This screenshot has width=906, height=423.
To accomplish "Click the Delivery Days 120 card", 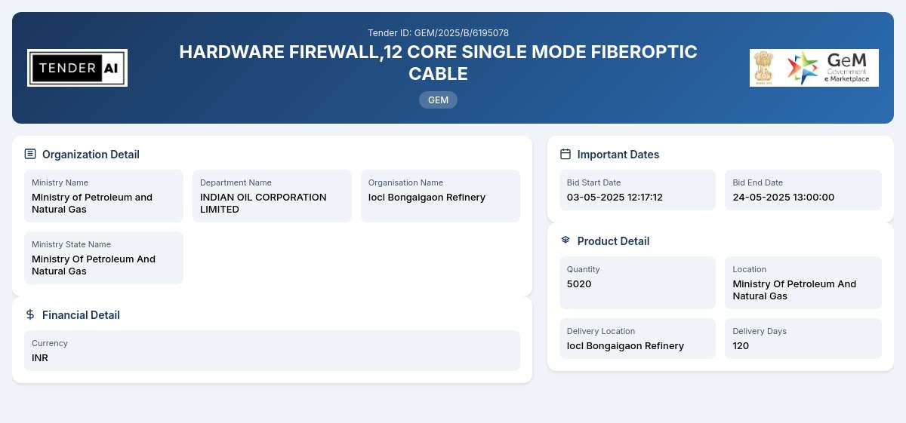I will (803, 339).
